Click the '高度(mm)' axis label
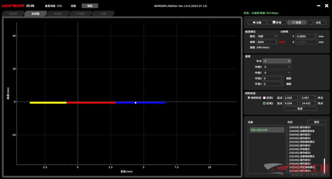This screenshot has width=332, height=179. click(8, 93)
